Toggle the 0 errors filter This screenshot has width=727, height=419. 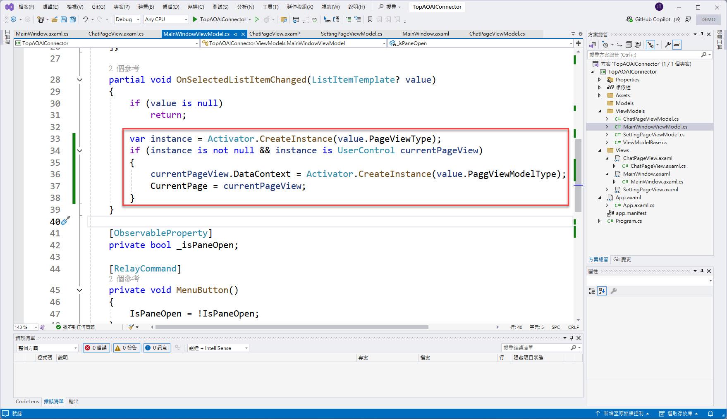pos(96,348)
